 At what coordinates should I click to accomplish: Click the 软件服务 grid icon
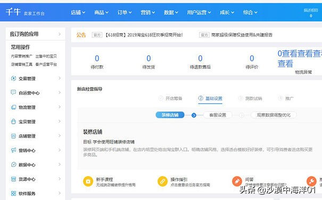point(13,194)
